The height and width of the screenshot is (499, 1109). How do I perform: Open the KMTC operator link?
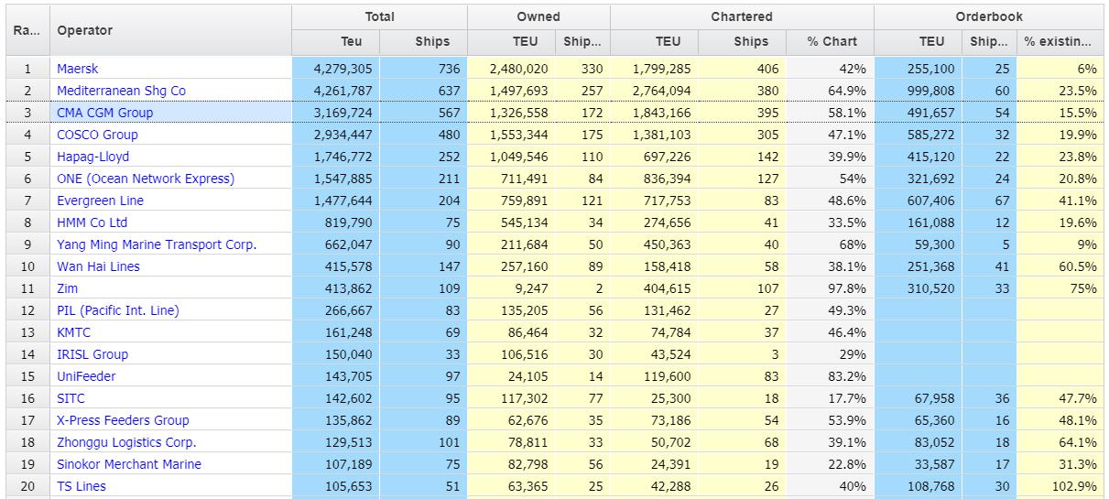coord(73,332)
